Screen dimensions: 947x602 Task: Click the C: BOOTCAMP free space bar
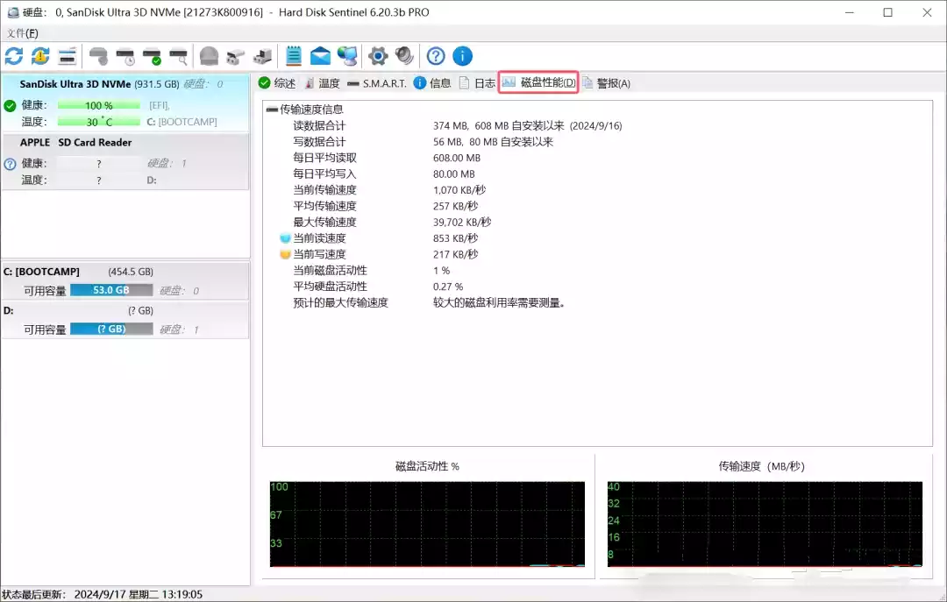point(111,290)
